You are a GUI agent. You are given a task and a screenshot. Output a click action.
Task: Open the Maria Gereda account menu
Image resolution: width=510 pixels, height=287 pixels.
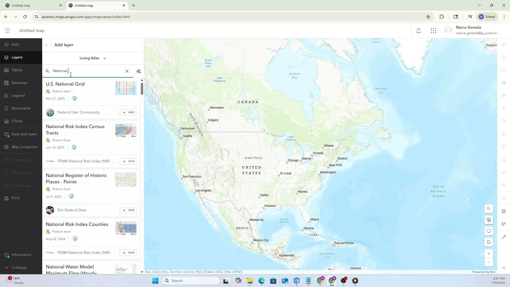pyautogui.click(x=473, y=31)
